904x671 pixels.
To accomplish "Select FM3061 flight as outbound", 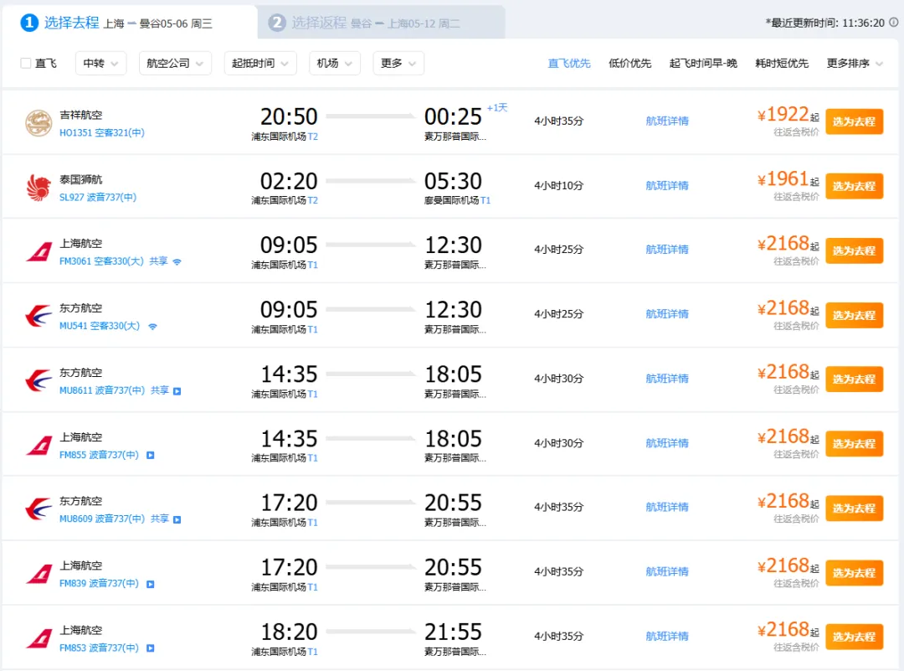I will [854, 251].
